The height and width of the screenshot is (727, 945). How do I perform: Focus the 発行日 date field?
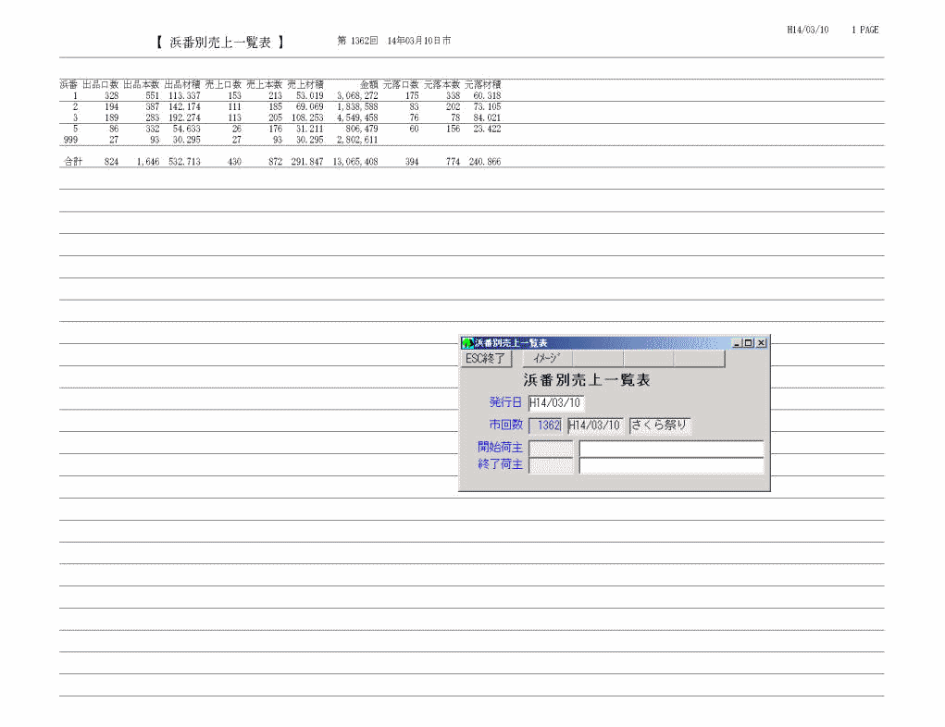pyautogui.click(x=555, y=403)
